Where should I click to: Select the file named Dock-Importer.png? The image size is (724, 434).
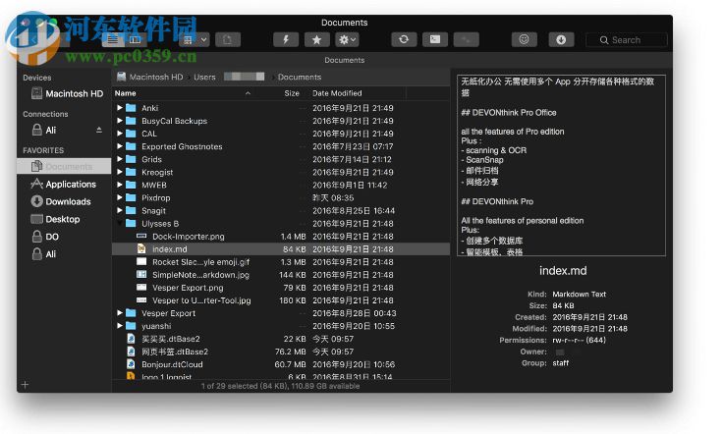pos(189,237)
